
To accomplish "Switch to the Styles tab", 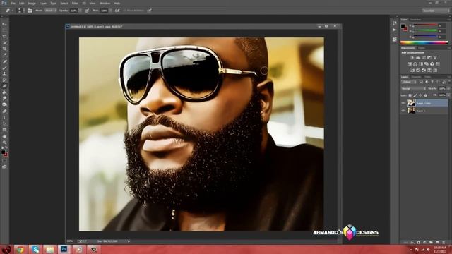I will coord(422,48).
